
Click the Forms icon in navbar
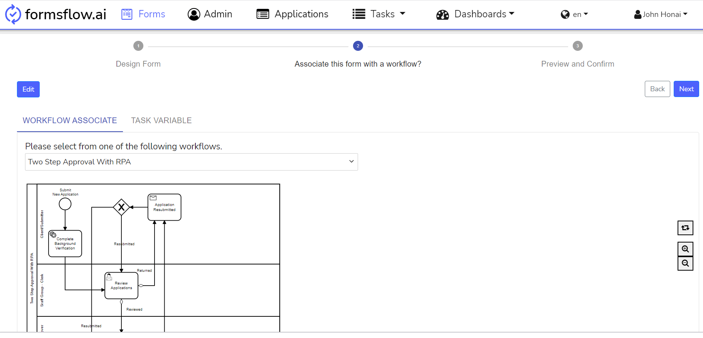[x=127, y=14]
